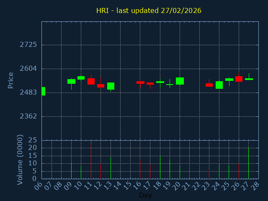
Task: Click the red candlestick for day 23
Action: click(209, 85)
